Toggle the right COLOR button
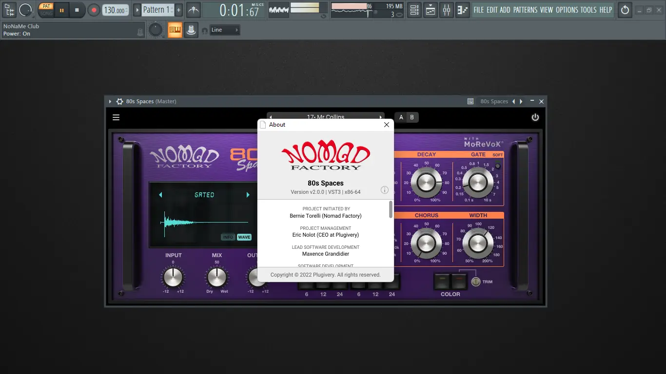666x374 pixels. click(459, 281)
